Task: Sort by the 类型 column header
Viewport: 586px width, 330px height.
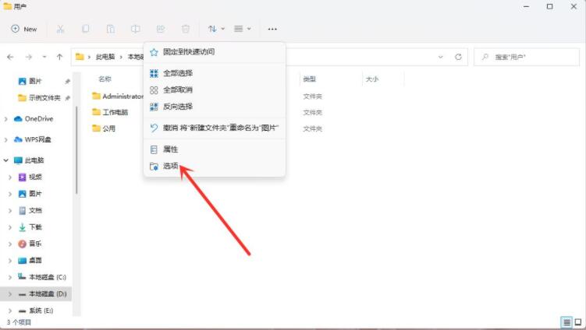Action: (x=310, y=79)
